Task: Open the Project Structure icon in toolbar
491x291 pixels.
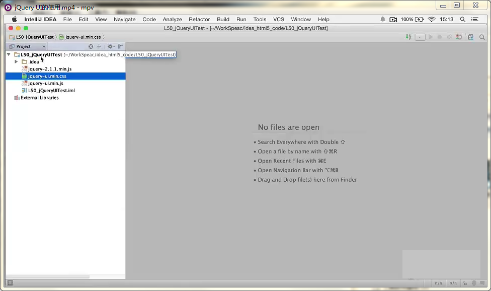Action: point(470,37)
